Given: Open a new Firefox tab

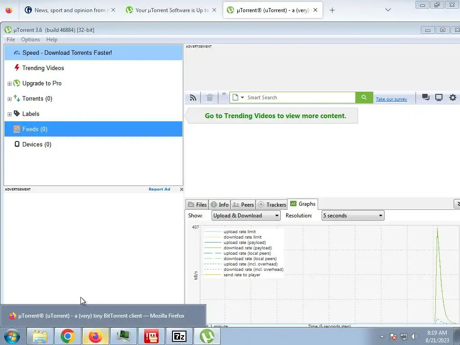Looking at the screenshot, I should tap(332, 10).
